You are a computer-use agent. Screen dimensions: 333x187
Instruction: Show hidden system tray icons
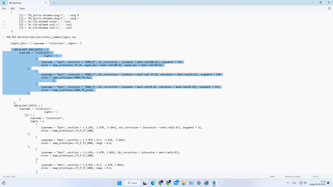pyautogui.click(x=288, y=183)
